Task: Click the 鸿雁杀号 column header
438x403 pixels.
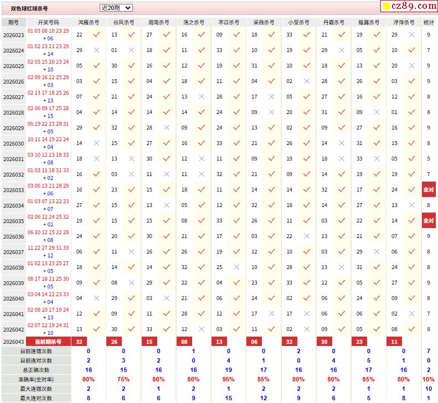Action: pos(89,23)
